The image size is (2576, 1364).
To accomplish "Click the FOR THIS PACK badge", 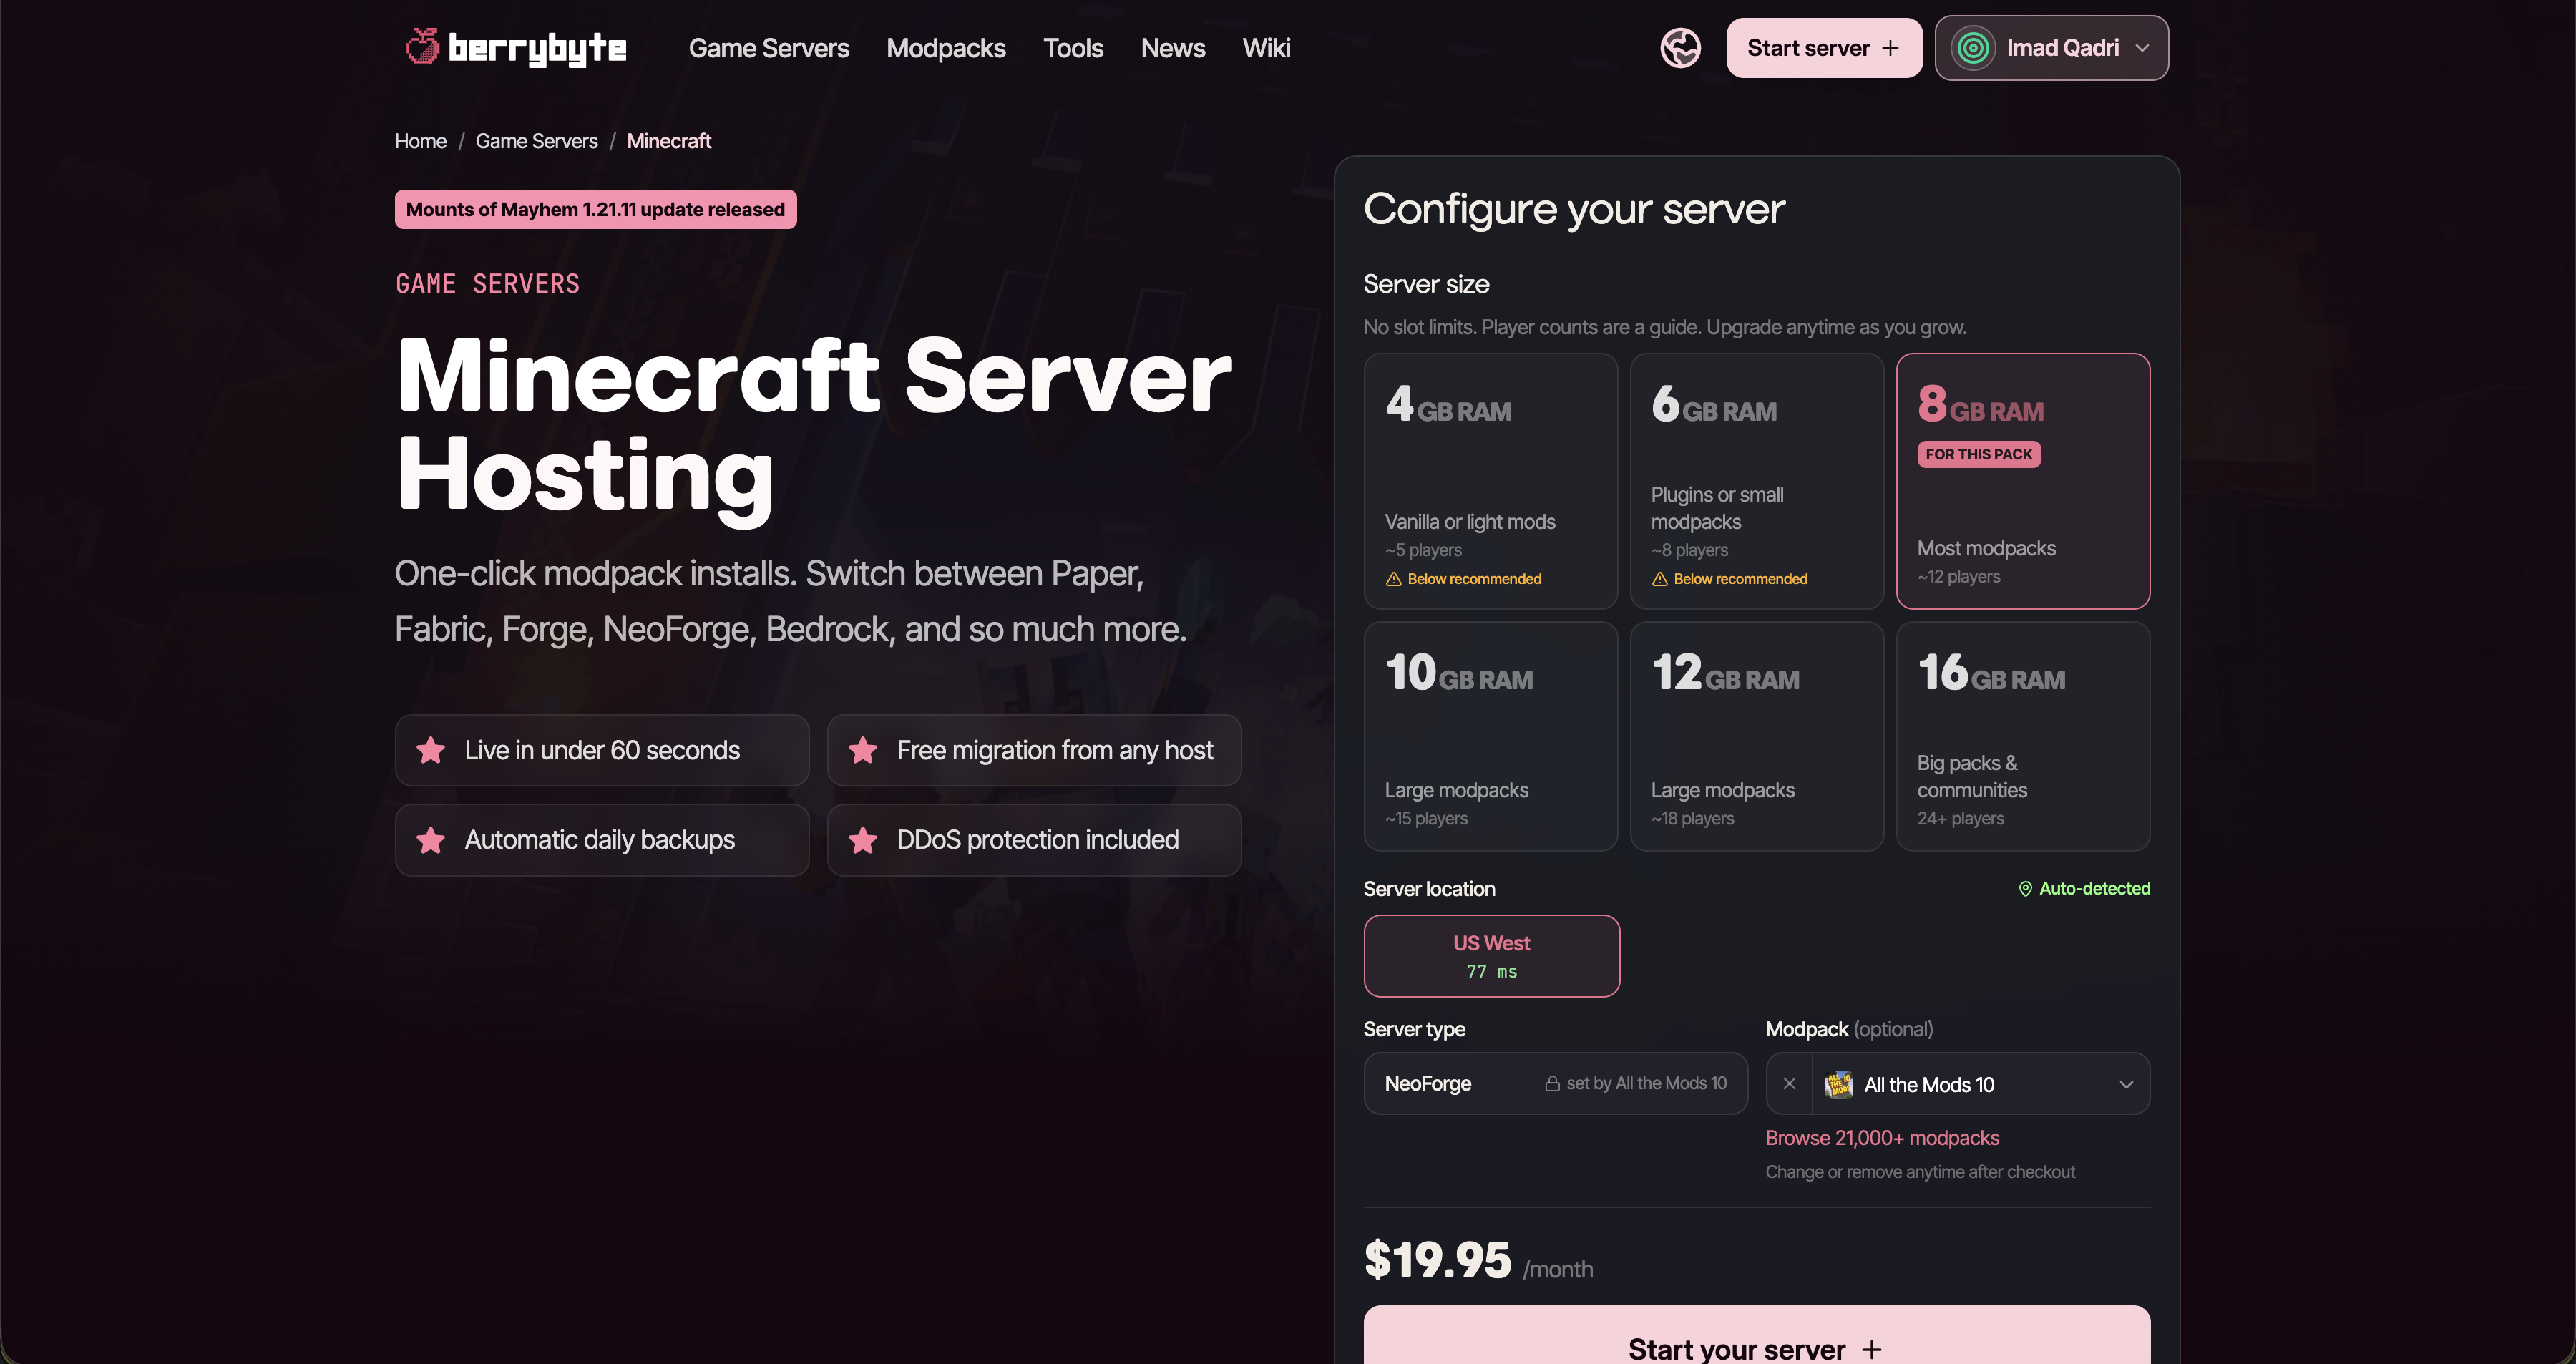I will (1978, 454).
